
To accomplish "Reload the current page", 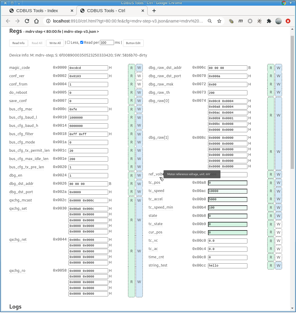I will point(27,21).
